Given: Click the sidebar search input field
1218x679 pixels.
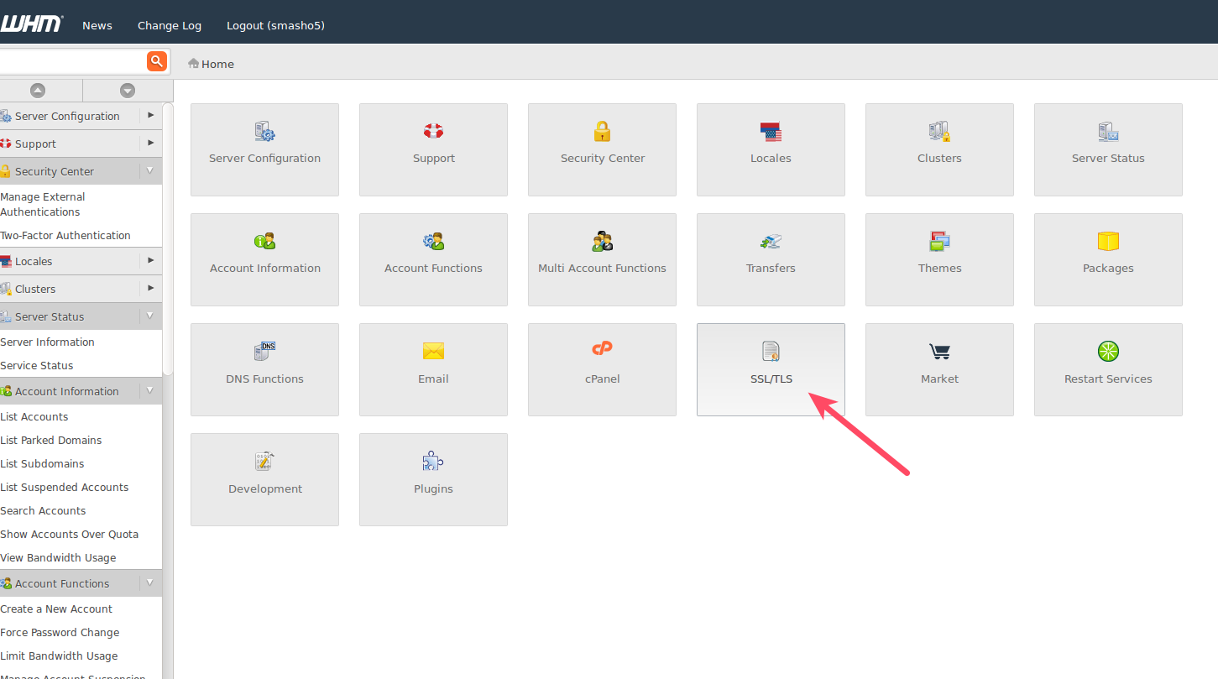Looking at the screenshot, I should click(71, 61).
